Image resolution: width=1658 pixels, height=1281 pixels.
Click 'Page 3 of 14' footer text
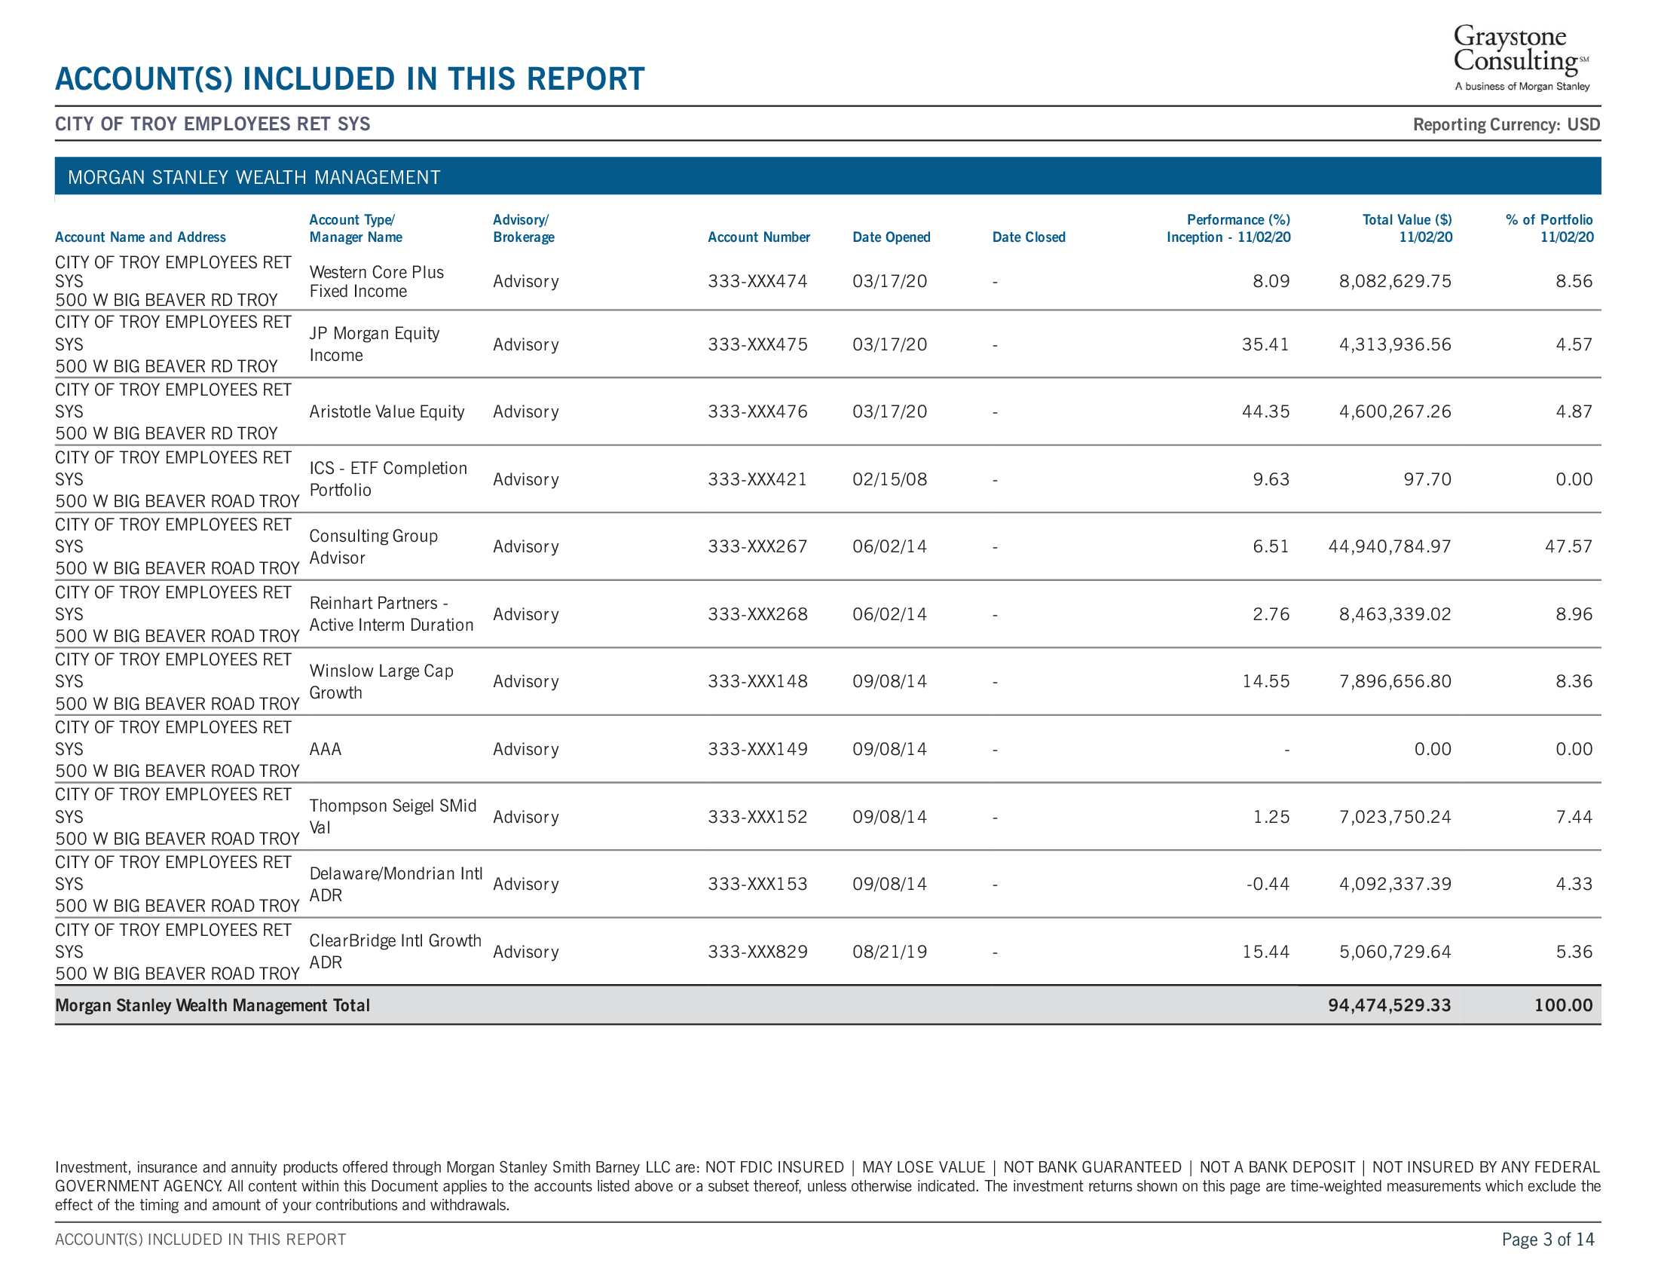click(x=1548, y=1240)
